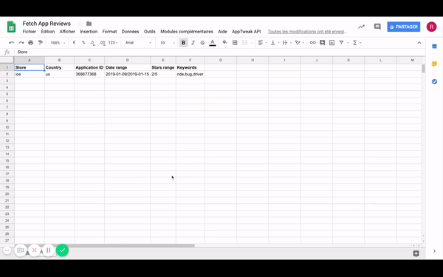This screenshot has height=277, width=443.
Task: Open Tasks in the side panel
Action: point(435,82)
